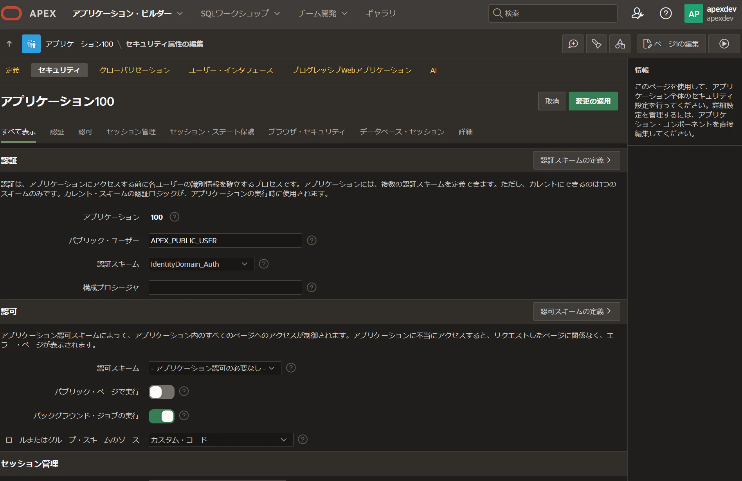Disable バックグラウンド・ジョブの実行 switch
The width and height of the screenshot is (742, 481).
click(162, 416)
